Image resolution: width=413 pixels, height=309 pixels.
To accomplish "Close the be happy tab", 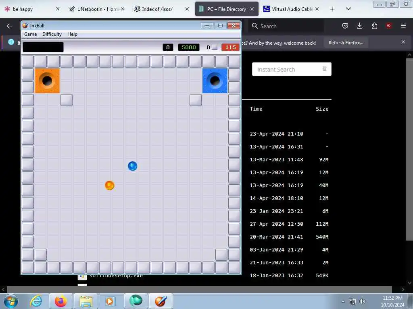I will (58, 9).
